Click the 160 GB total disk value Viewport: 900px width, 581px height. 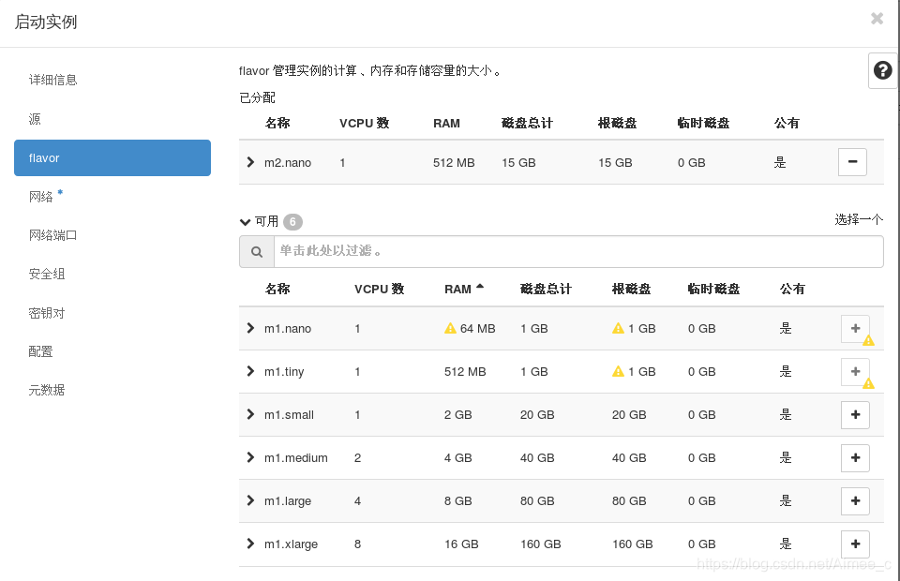coord(541,544)
